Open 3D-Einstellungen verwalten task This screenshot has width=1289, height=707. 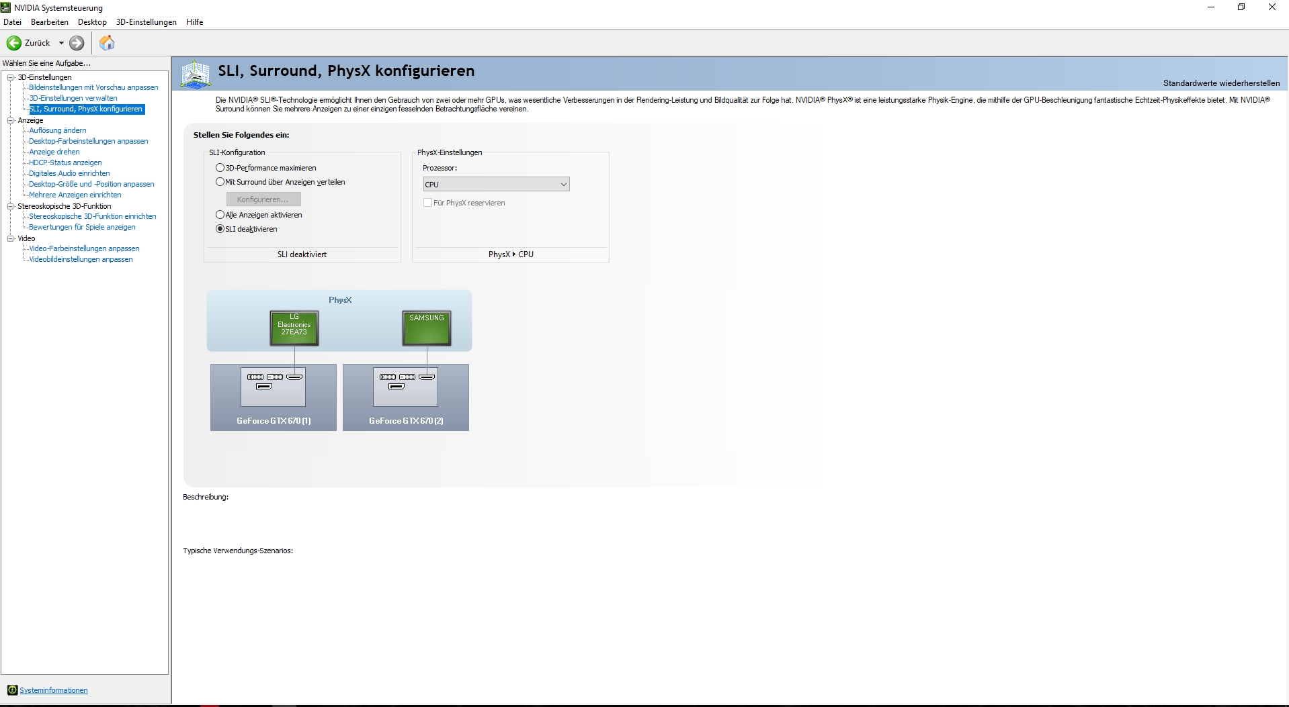73,98
